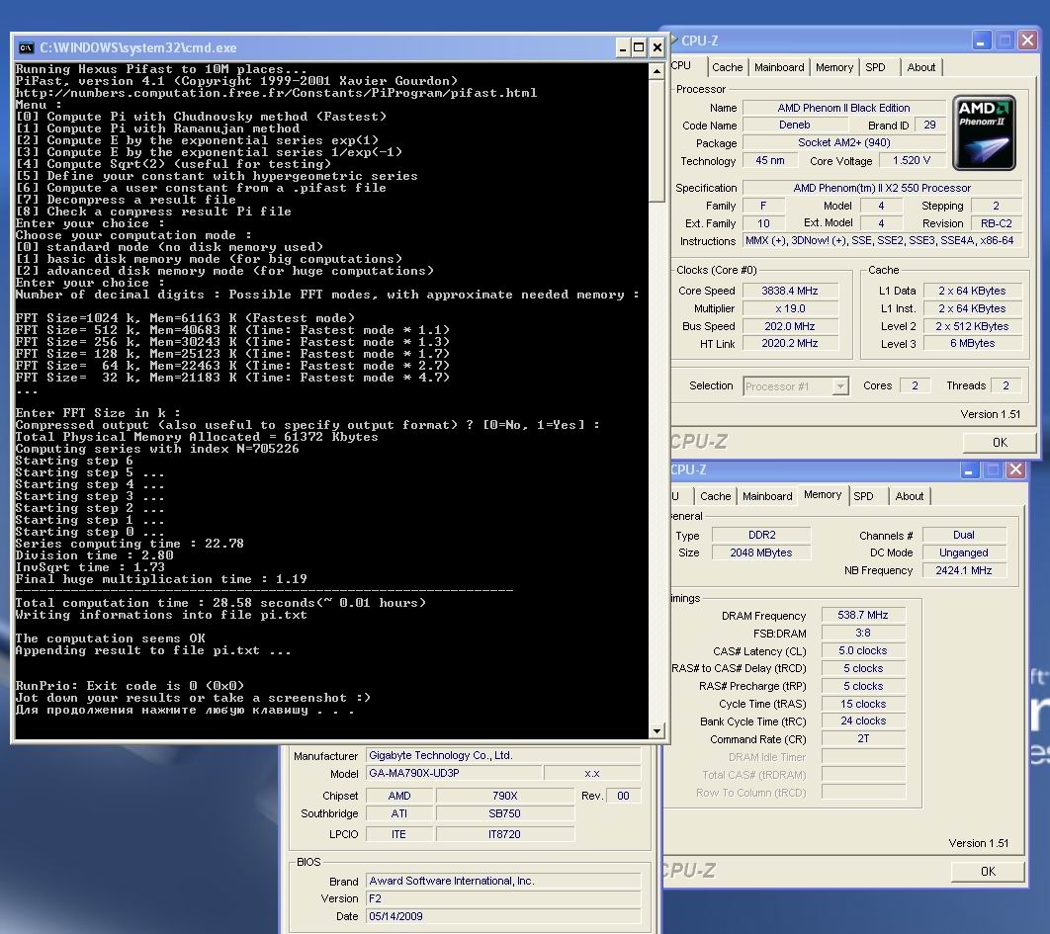Click the FSB:DRAM ratio value 3:8
The image size is (1050, 934).
863,633
